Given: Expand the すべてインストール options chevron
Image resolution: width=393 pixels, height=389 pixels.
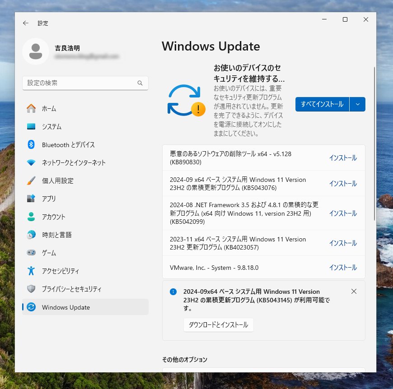Looking at the screenshot, I should [x=357, y=104].
